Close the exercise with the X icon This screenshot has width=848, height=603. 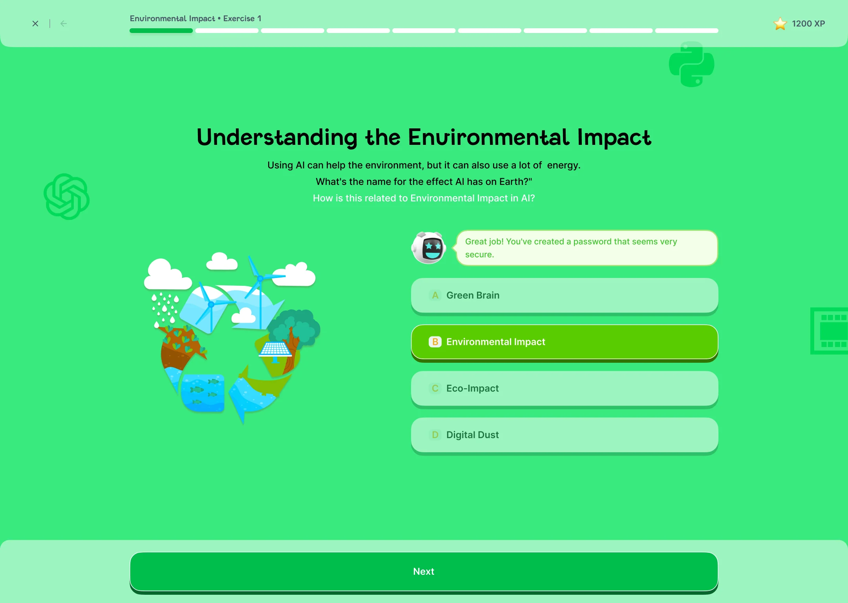tap(35, 24)
